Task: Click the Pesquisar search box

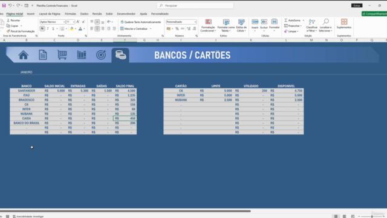Action: 195,5
